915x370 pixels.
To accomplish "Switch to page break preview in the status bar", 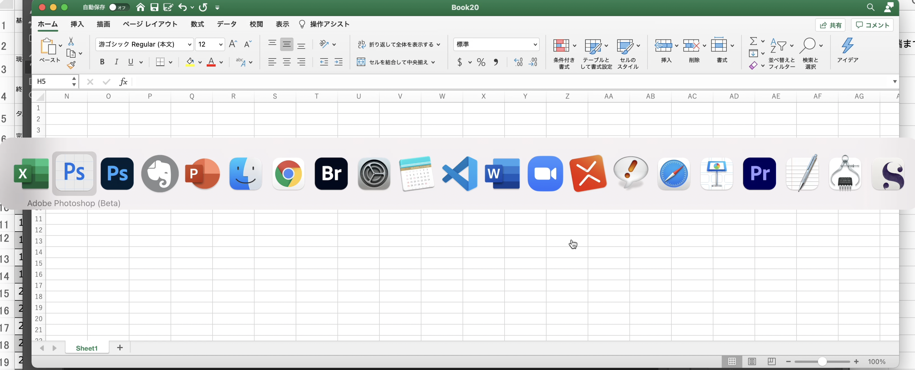I will click(771, 361).
